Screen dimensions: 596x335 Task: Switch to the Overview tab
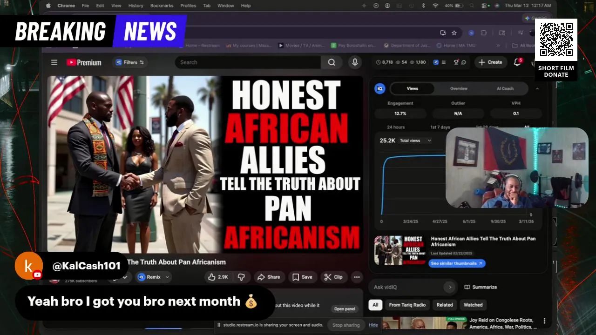coord(459,88)
